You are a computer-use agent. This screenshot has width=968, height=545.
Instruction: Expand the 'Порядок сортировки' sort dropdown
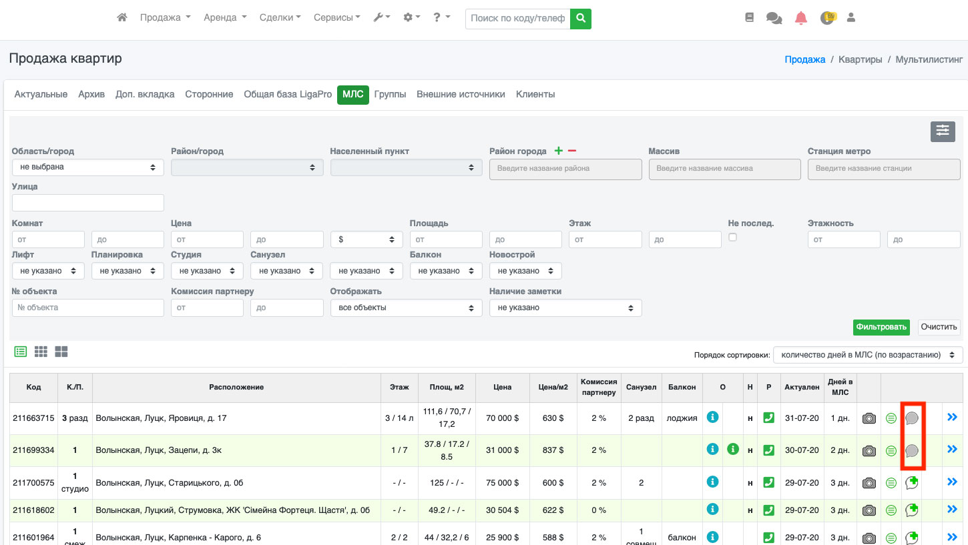867,355
